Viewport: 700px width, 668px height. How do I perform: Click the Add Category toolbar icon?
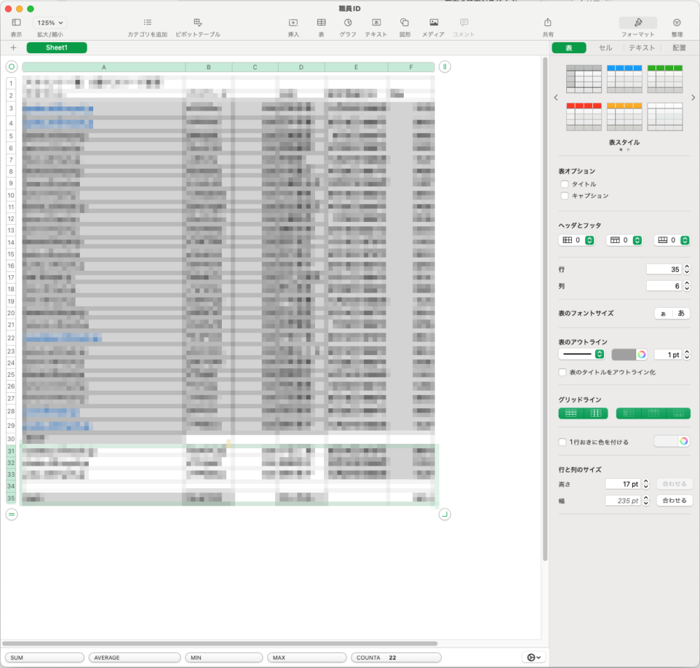click(147, 23)
